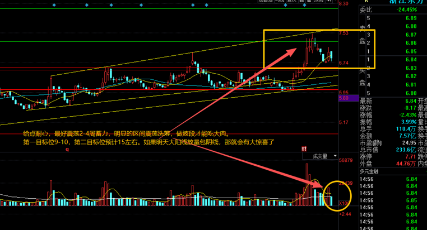Select buy level 3 price 6.82

[x=411, y=76]
